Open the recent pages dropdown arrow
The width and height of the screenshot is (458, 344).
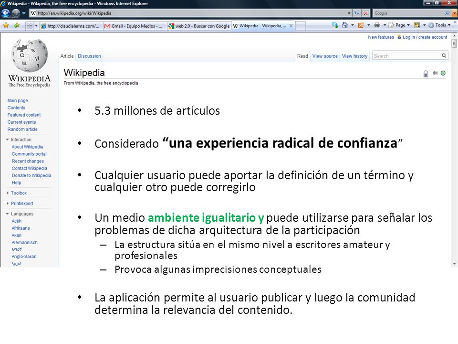(x=24, y=13)
